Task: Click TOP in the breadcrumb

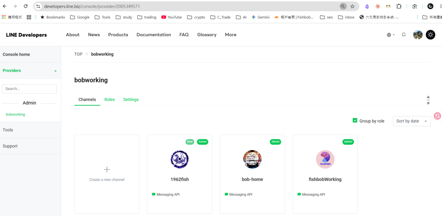Action: coord(79,54)
